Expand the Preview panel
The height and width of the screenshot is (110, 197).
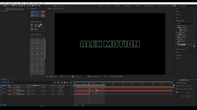click(178, 15)
